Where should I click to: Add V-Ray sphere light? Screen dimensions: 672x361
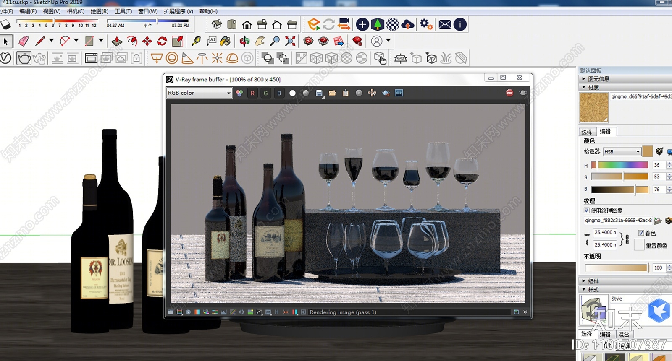pos(172,58)
